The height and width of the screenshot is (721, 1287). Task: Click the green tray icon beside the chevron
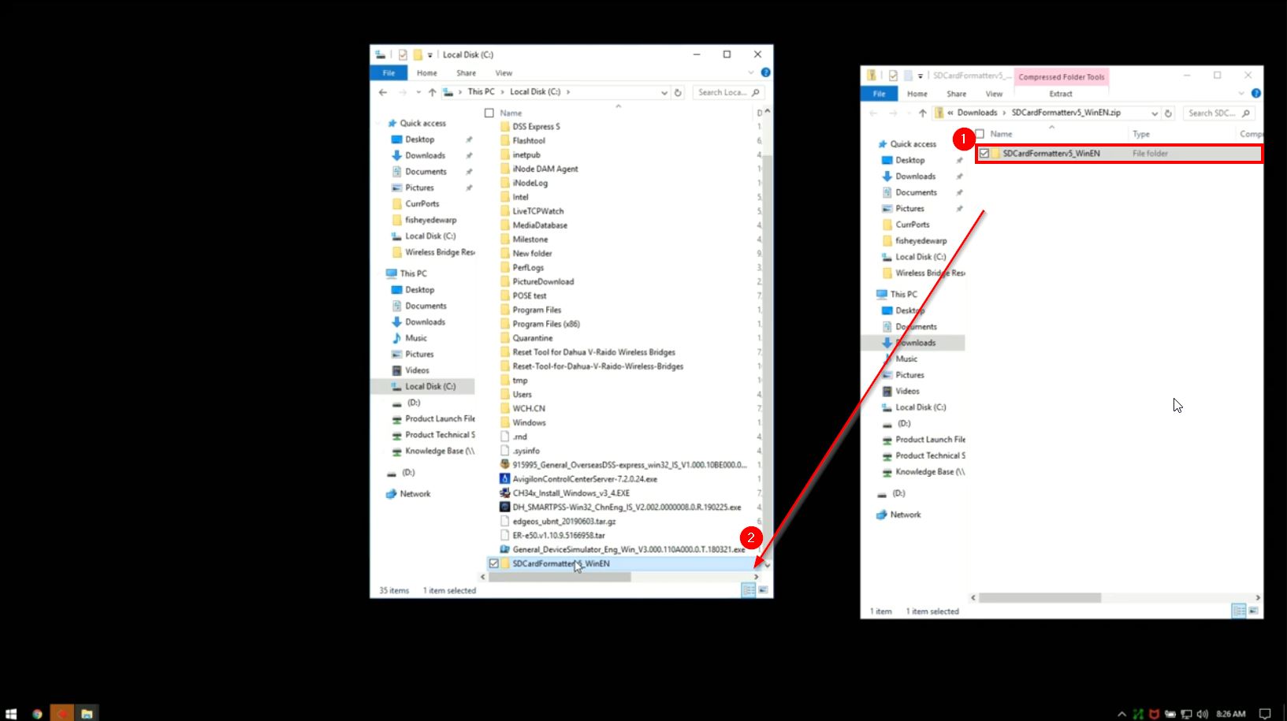(1138, 714)
